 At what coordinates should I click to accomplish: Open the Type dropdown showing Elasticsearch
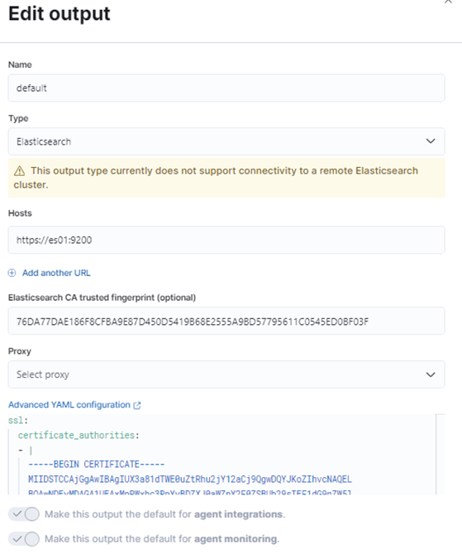[226, 141]
